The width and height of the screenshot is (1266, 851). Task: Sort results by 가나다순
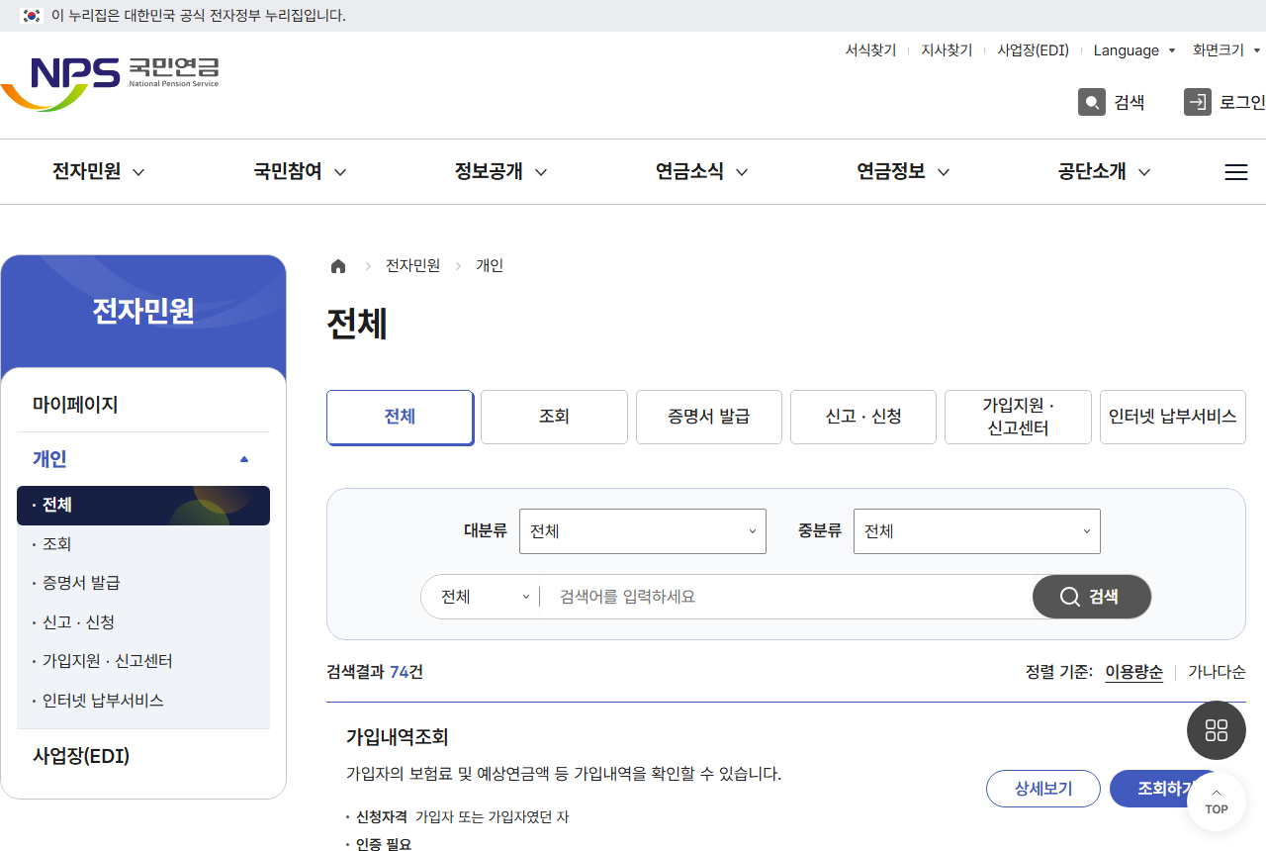(1217, 673)
